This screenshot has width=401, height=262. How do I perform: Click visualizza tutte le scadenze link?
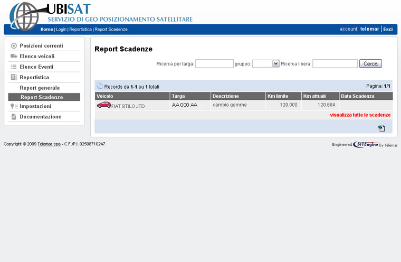[x=360, y=115]
